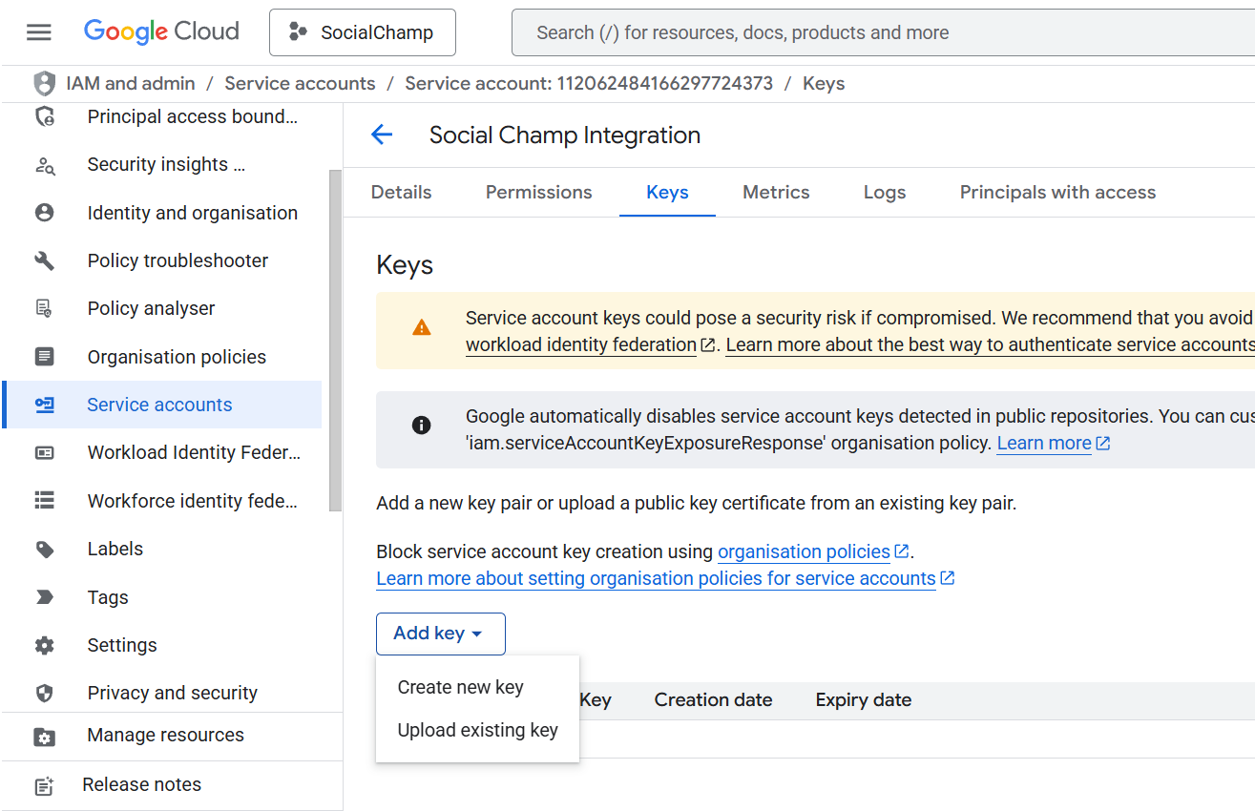Expand the Add key dropdown button
This screenshot has height=811, width=1255.
pyautogui.click(x=440, y=634)
